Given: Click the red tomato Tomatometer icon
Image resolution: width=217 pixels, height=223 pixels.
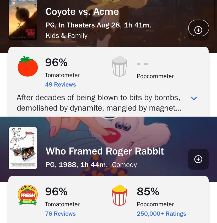Looking at the screenshot, I should click(28, 66).
